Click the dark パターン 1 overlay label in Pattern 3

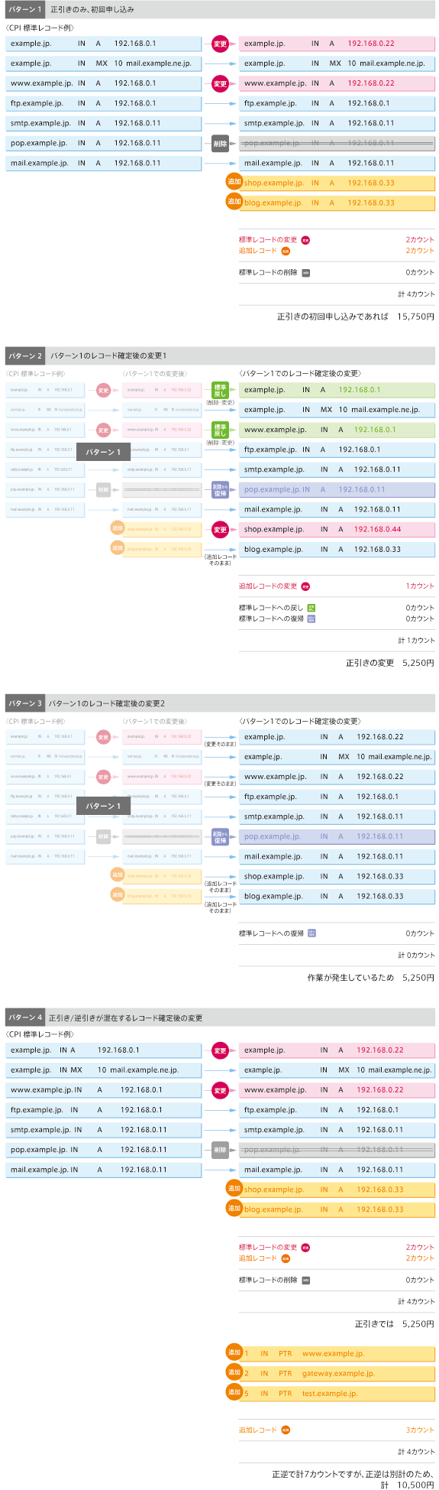[103, 806]
